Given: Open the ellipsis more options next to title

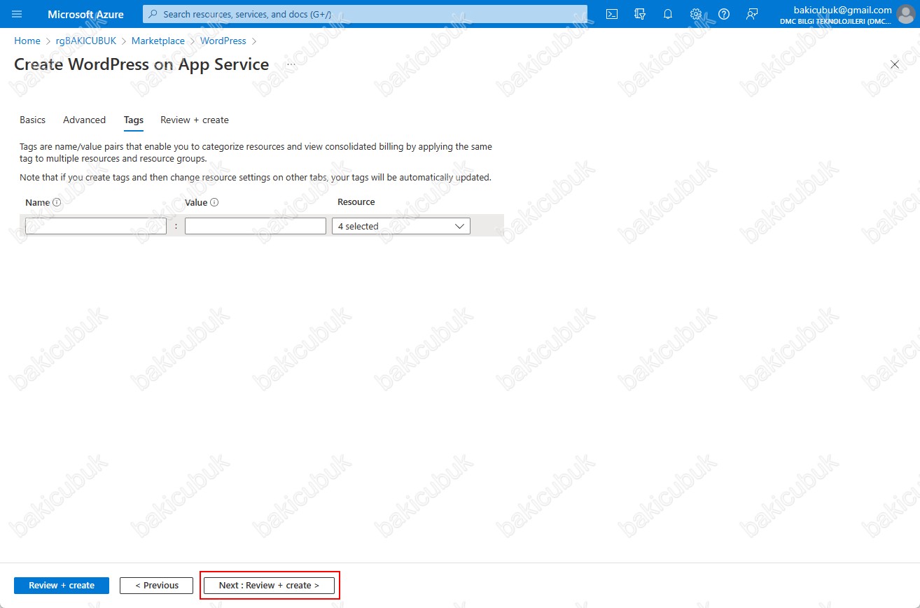Looking at the screenshot, I should (291, 64).
